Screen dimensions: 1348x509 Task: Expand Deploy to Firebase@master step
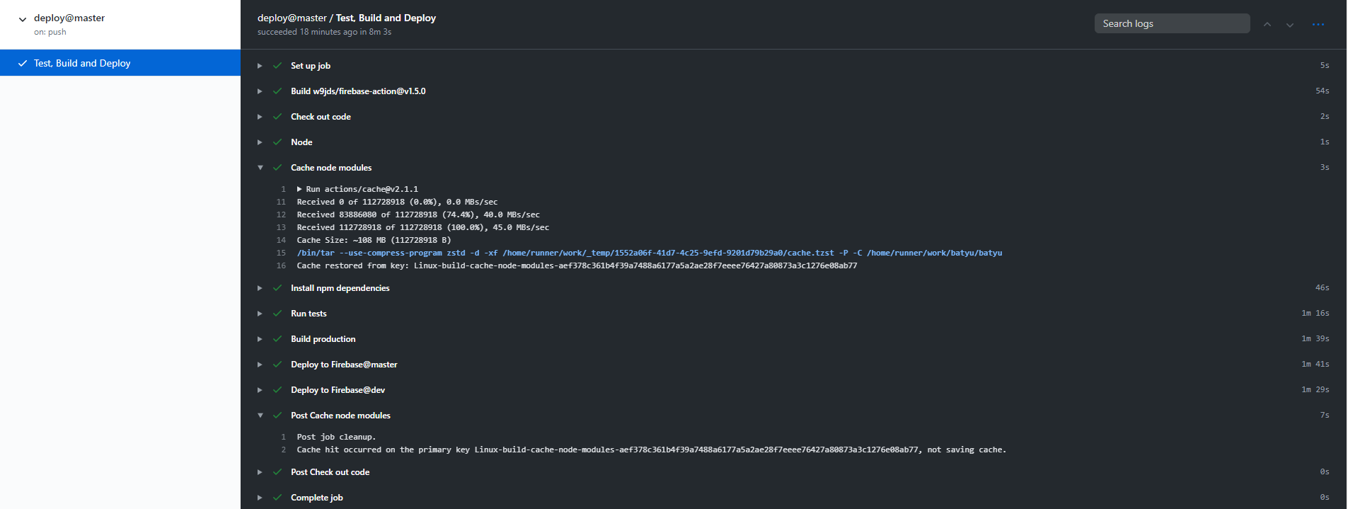260,365
